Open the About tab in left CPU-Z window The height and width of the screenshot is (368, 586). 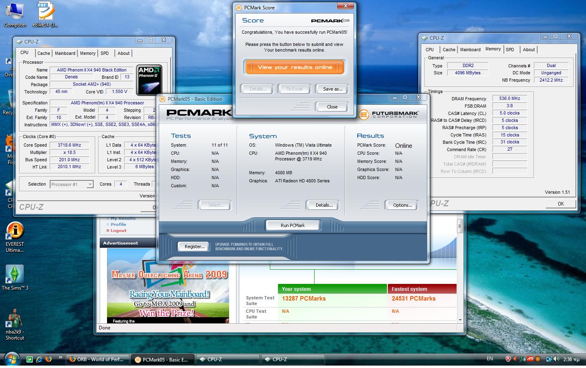click(x=123, y=53)
